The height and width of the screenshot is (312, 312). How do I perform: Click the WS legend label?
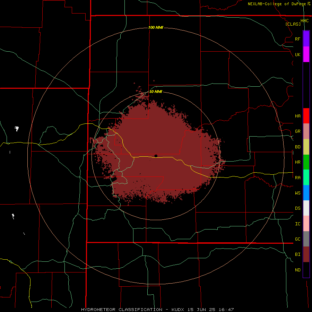pos(297,193)
